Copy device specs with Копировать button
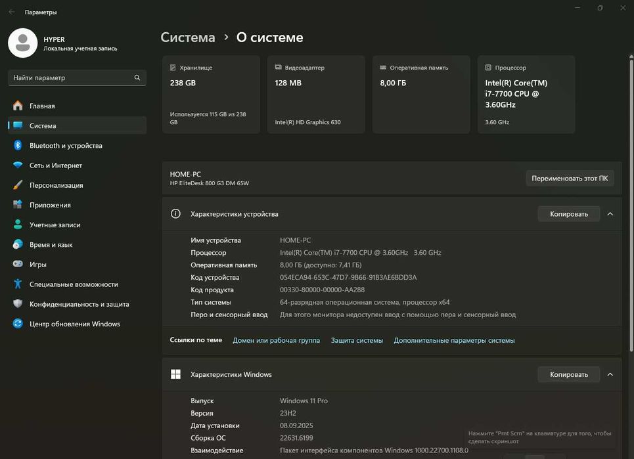 568,214
